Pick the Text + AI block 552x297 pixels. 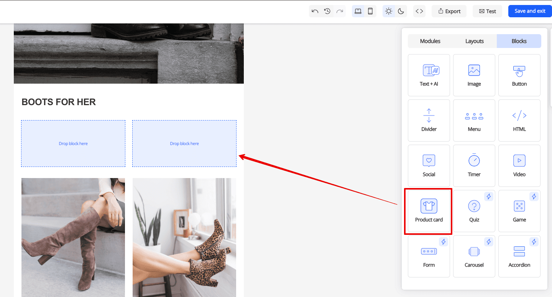click(x=429, y=75)
